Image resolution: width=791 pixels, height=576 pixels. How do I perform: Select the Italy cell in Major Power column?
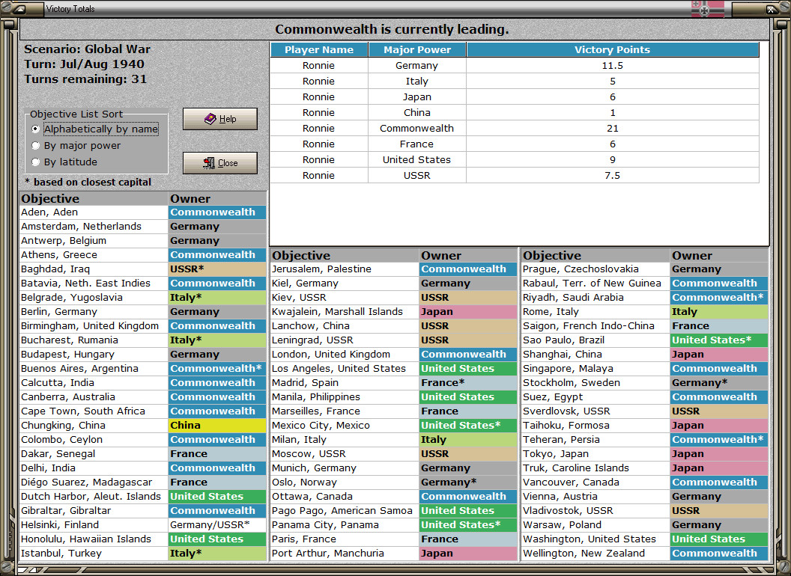[416, 81]
